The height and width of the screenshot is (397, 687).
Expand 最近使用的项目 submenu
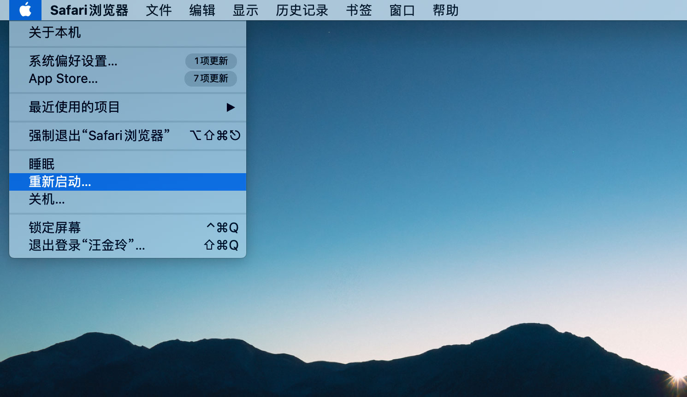tap(74, 107)
